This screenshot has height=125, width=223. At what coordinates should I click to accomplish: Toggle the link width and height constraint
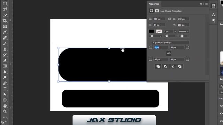(x=169, y=19)
